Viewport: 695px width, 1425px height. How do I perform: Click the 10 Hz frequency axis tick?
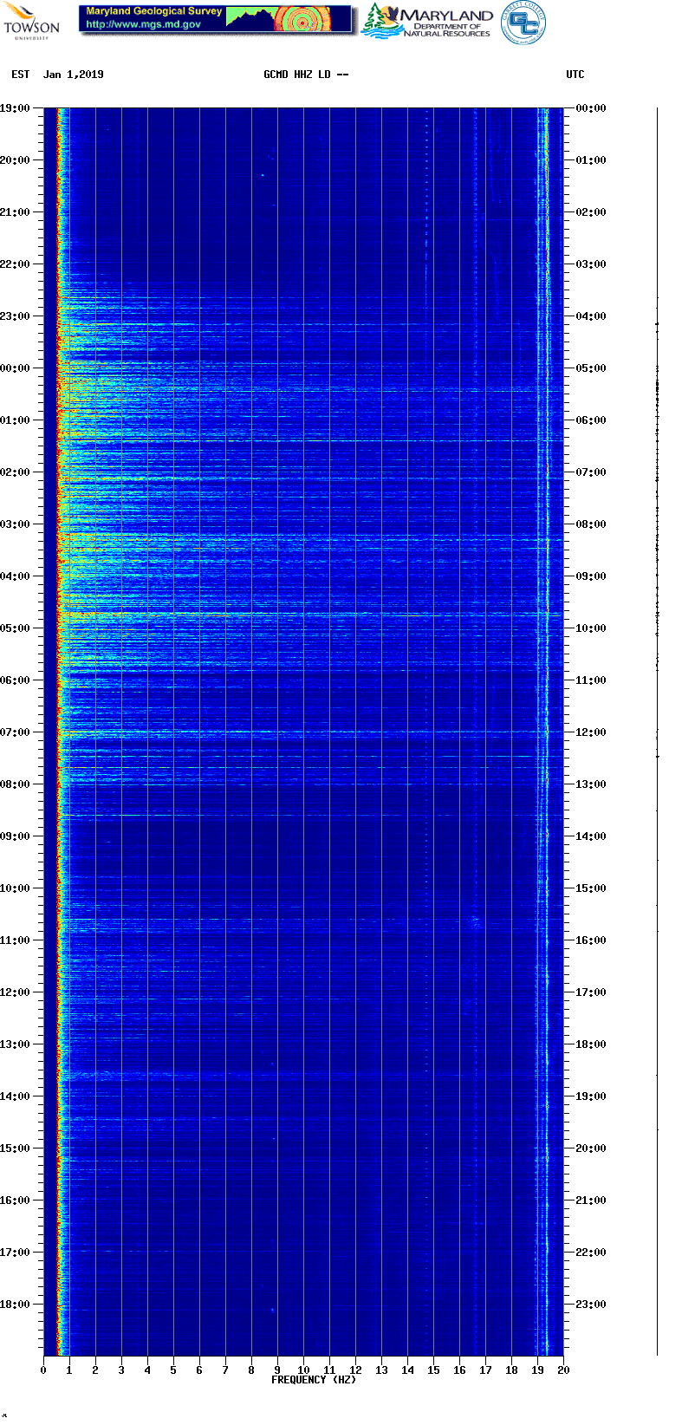click(303, 1370)
